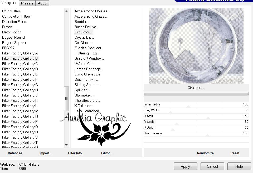Screen dimensions: 253x173
Task: Select the Crystal Ball... filter
Action: 85,37
